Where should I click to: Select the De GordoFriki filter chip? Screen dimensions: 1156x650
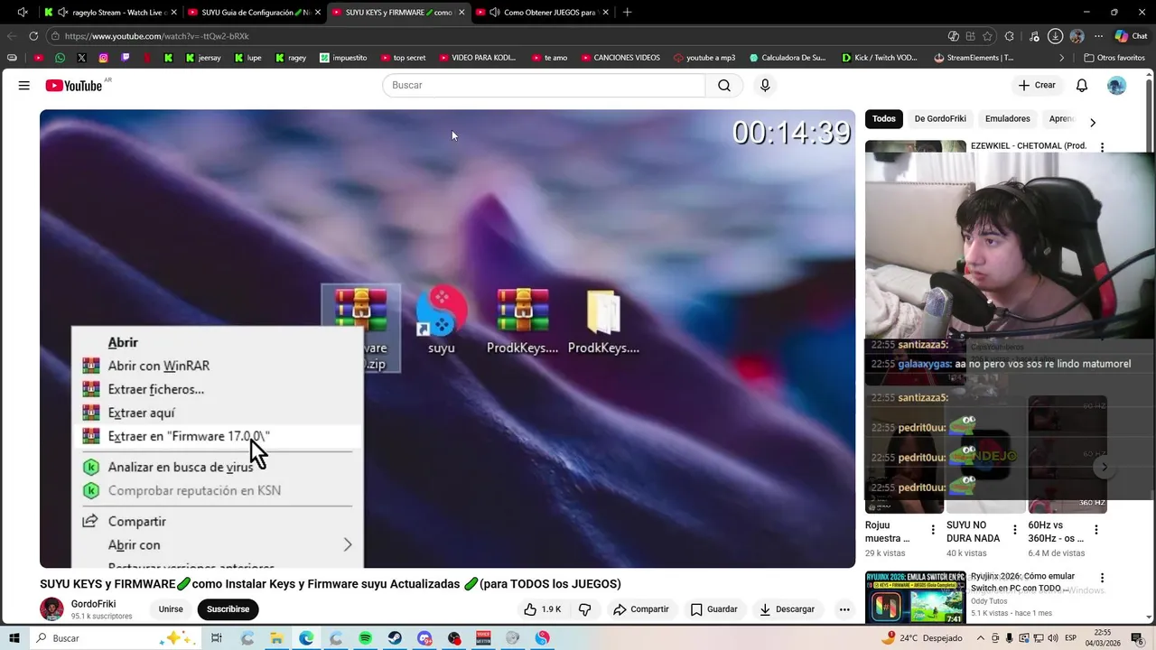coord(940,119)
